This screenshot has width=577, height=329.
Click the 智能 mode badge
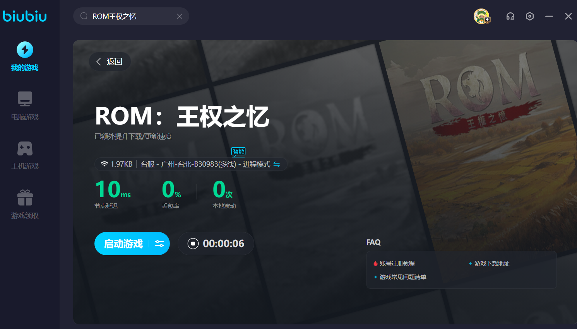click(x=238, y=151)
